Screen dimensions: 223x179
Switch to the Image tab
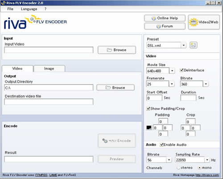pos(50,68)
